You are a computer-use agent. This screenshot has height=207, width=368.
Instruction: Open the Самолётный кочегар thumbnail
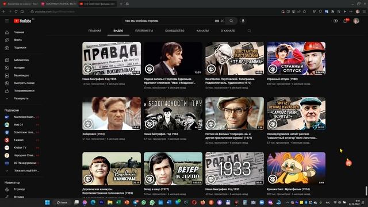(296, 114)
